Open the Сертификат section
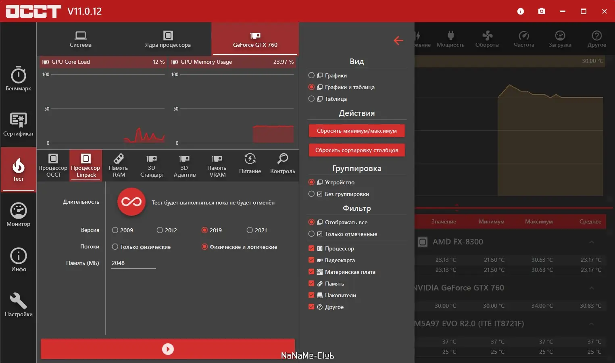Image resolution: width=615 pixels, height=363 pixels. 19,124
